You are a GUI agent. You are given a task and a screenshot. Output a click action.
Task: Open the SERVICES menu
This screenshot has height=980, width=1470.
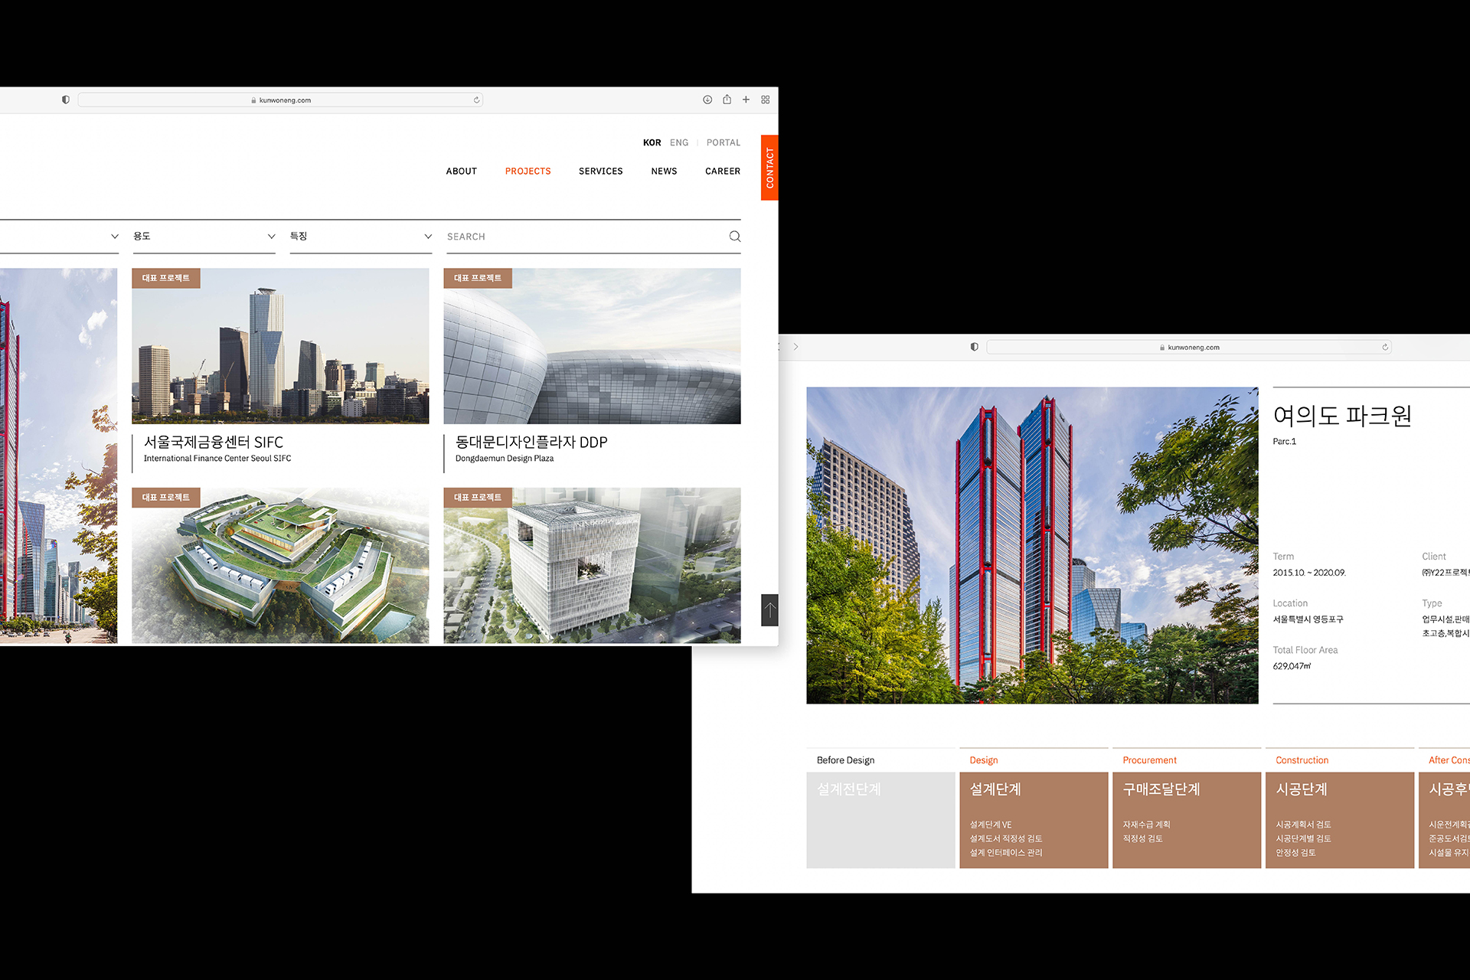pyautogui.click(x=600, y=171)
